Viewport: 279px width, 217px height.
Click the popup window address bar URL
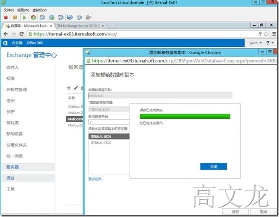tap(184, 61)
